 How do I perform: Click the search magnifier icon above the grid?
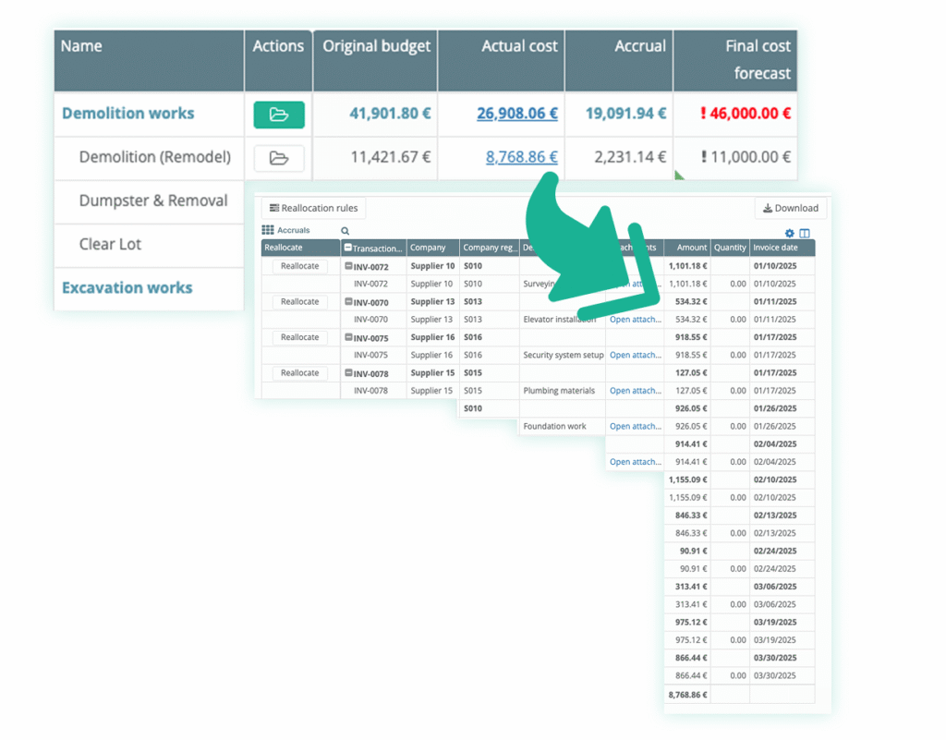pos(346,230)
